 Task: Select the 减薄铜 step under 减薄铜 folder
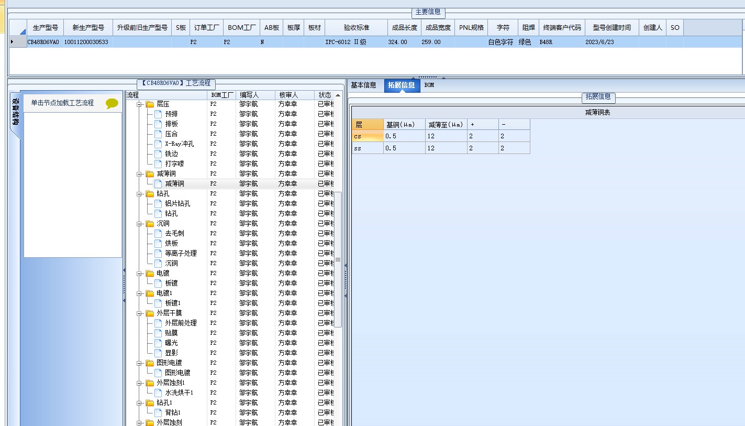tap(174, 184)
